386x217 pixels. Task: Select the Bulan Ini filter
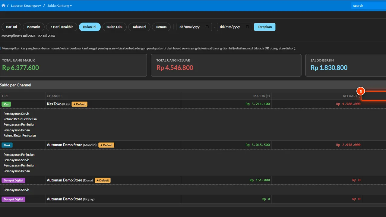coord(90,27)
